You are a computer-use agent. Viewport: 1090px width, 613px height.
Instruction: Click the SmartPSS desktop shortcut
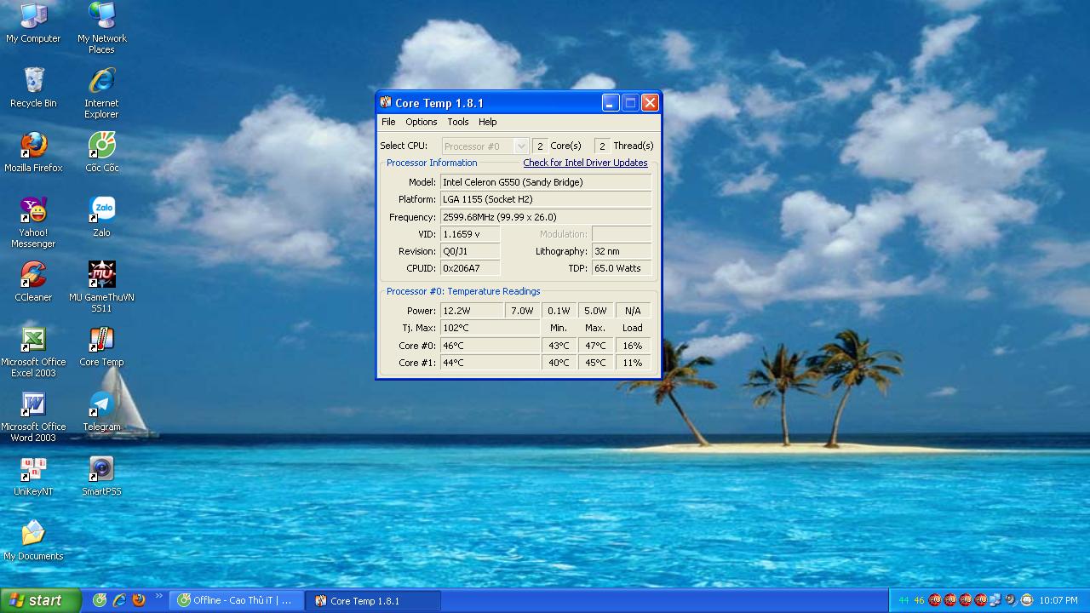point(101,476)
